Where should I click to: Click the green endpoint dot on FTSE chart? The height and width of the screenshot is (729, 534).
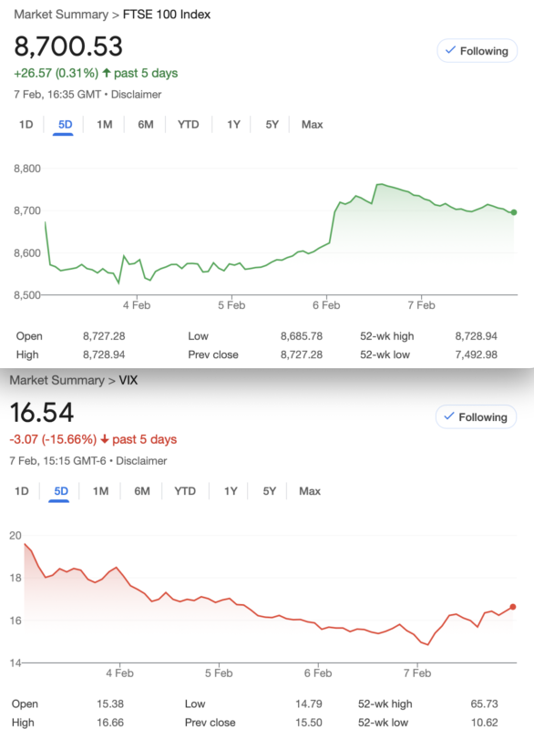tap(514, 212)
